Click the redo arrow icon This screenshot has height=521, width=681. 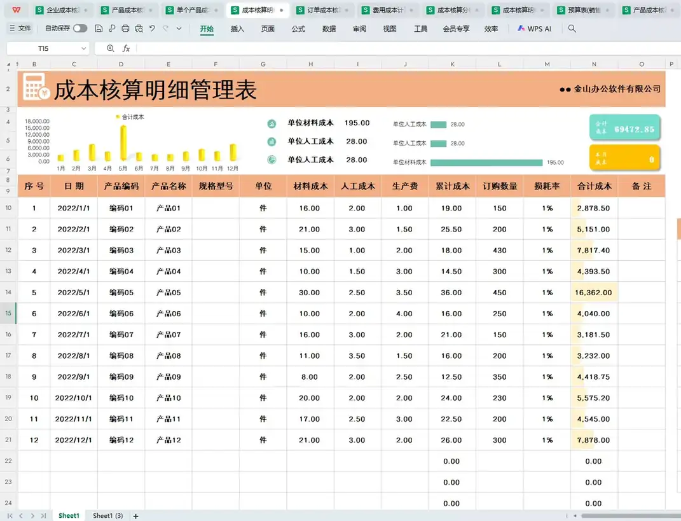165,28
